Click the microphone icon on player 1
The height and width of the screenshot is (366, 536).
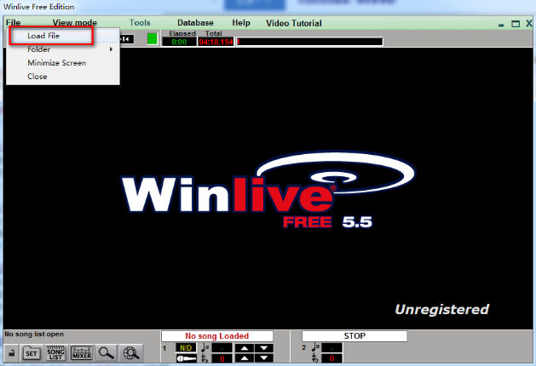186,358
